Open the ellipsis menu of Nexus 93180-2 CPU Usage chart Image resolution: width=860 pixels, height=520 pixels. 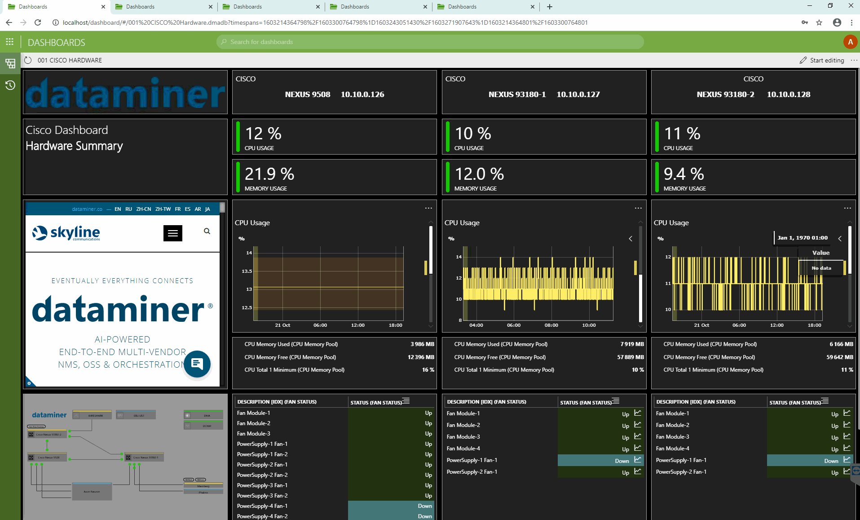tap(847, 208)
